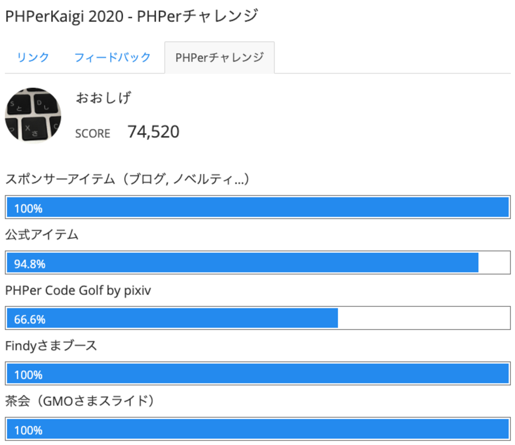
Task: Select the score value 74,520
Action: pos(153,132)
